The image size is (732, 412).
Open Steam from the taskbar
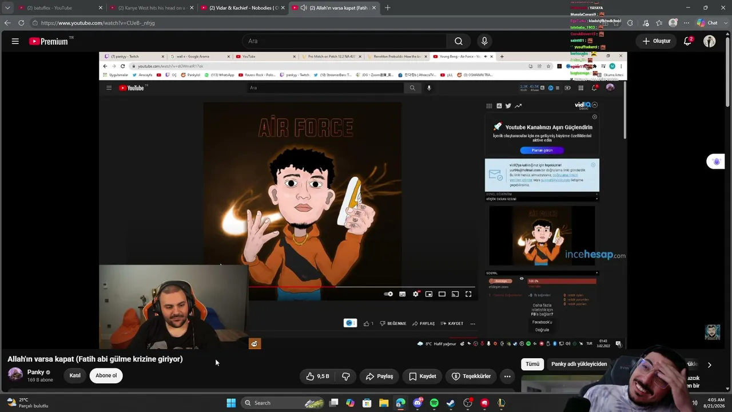pyautogui.click(x=451, y=403)
